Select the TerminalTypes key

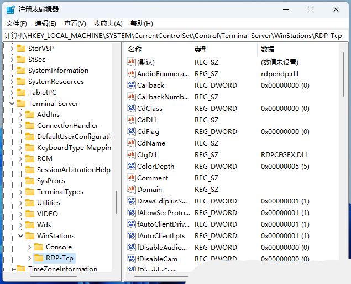click(x=60, y=191)
